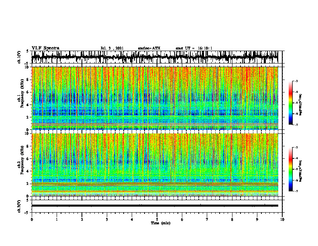Click the 5 tick on the time axis
318x246 pixels.
(157, 219)
